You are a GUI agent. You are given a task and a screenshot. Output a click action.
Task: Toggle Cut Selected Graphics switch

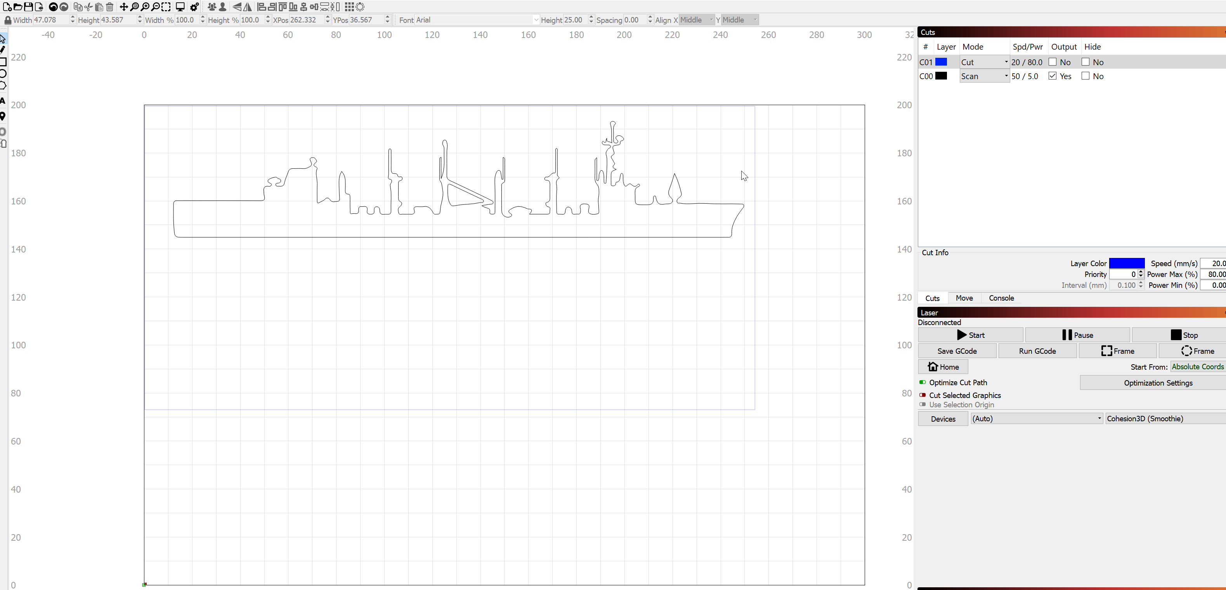tap(923, 395)
